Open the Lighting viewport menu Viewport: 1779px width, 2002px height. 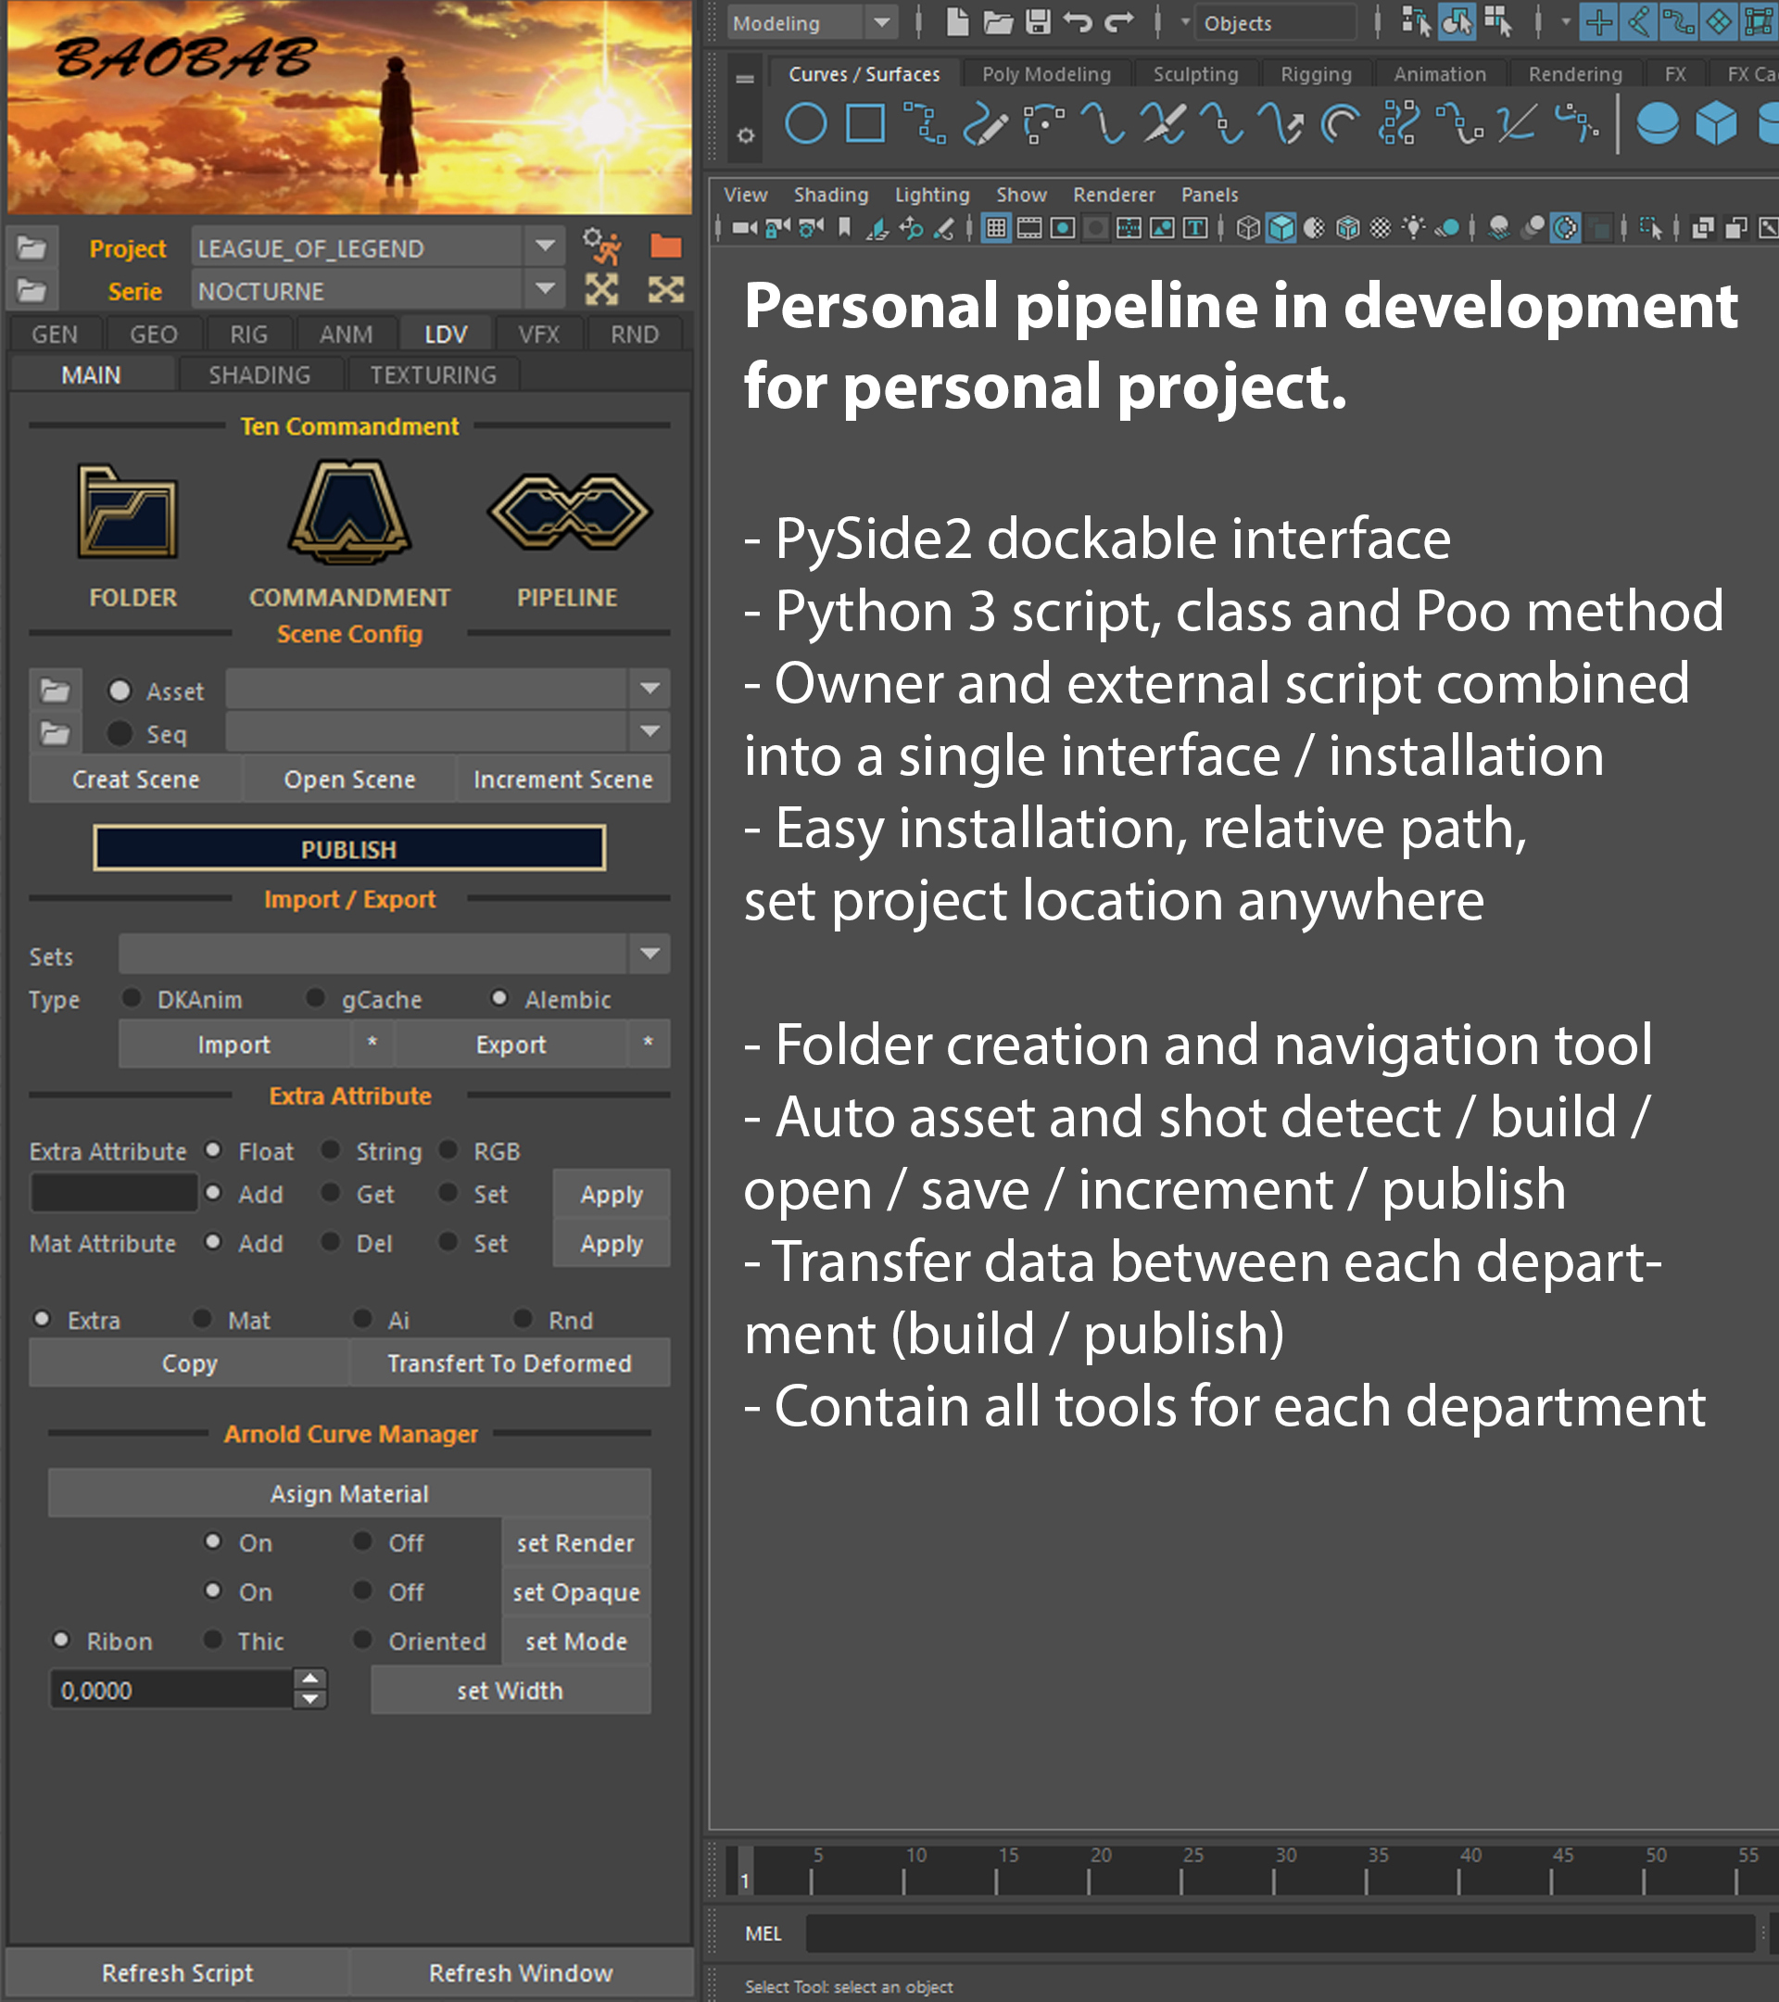point(931,194)
